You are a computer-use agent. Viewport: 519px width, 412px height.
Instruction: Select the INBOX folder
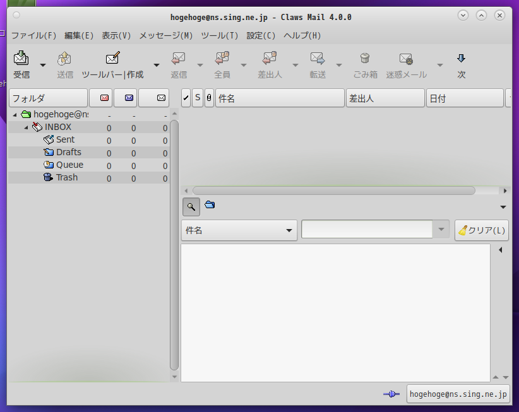(58, 127)
